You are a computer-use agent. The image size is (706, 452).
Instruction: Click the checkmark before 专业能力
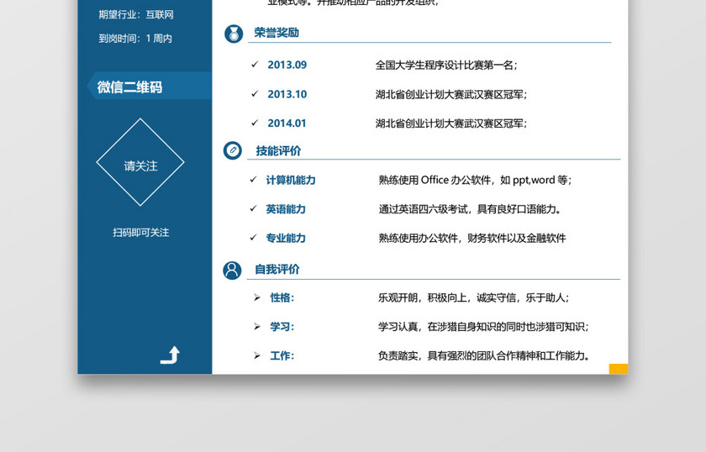click(254, 237)
